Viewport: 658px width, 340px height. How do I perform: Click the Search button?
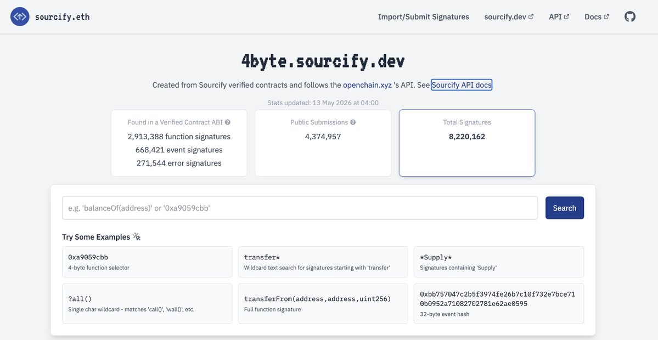[564, 208]
